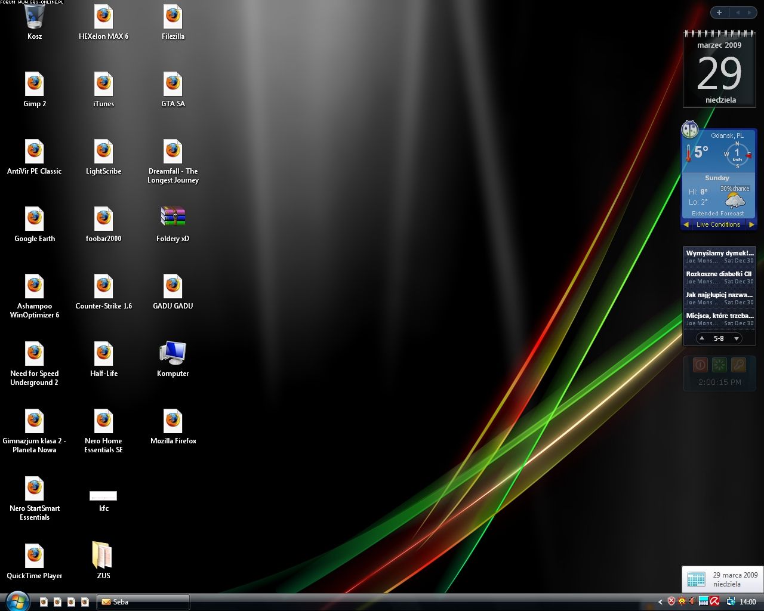
Task: Select Need for Speed Underground 2 icon
Action: click(35, 363)
